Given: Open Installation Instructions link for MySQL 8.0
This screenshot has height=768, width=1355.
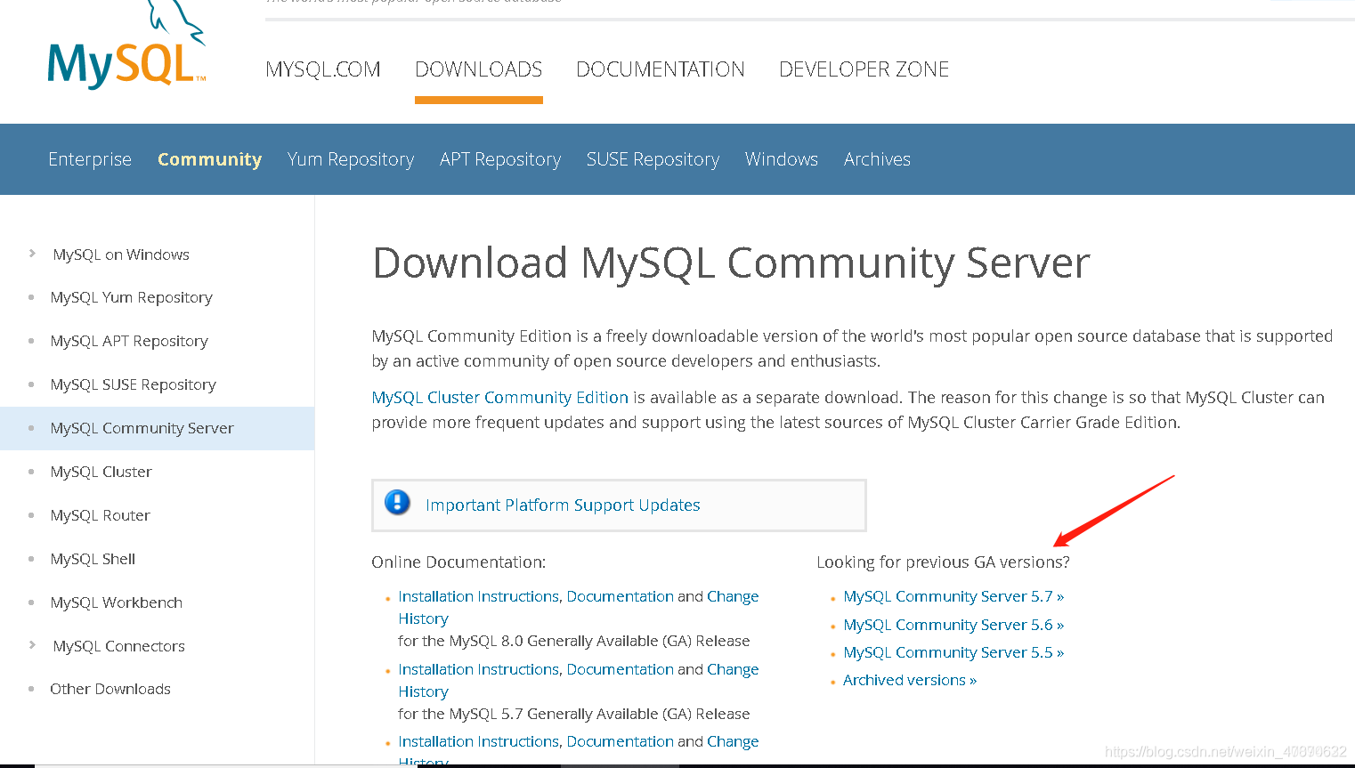Looking at the screenshot, I should [479, 596].
